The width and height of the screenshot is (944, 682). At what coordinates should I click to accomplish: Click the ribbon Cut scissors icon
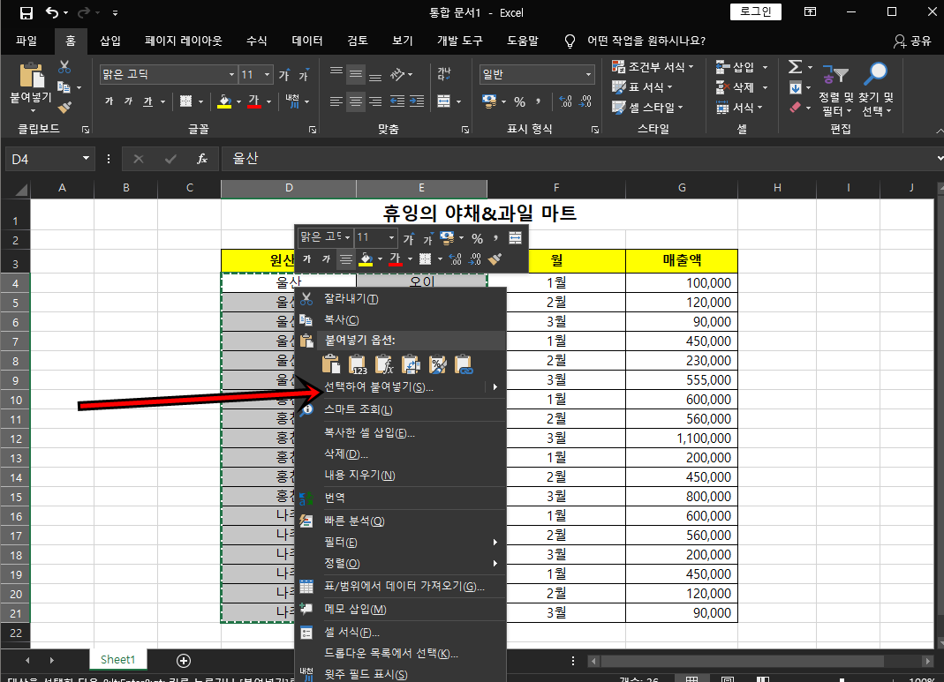(64, 67)
